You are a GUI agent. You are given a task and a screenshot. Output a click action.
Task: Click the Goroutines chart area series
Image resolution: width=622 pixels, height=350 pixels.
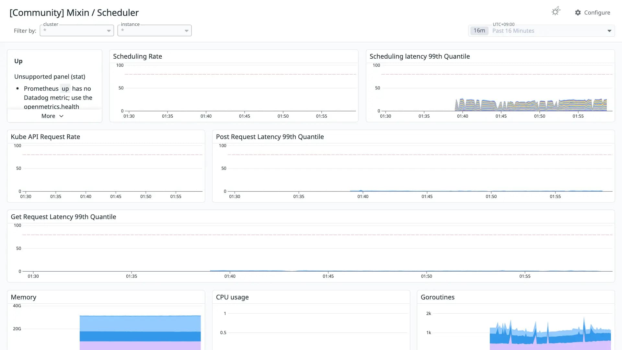550,339
